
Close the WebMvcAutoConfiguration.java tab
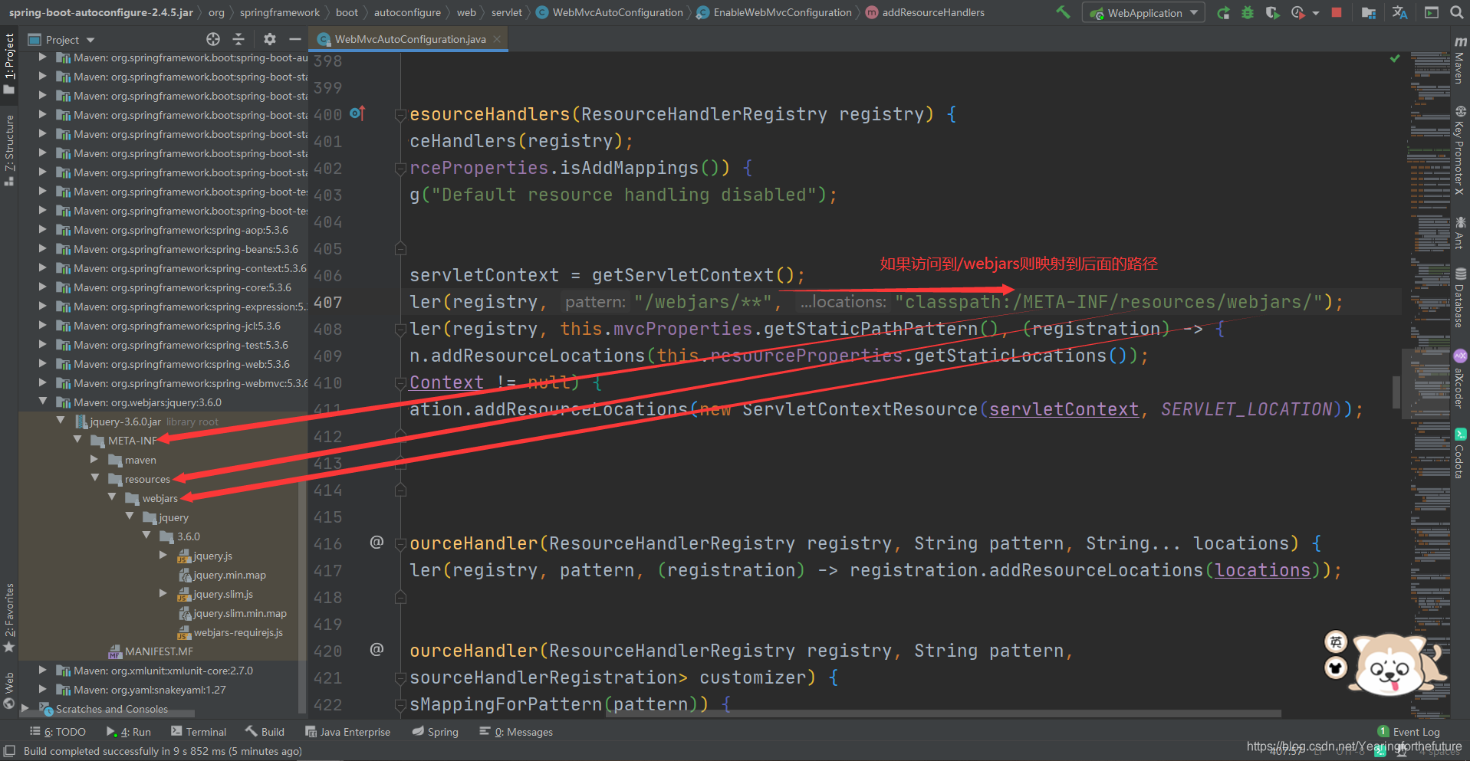click(497, 39)
